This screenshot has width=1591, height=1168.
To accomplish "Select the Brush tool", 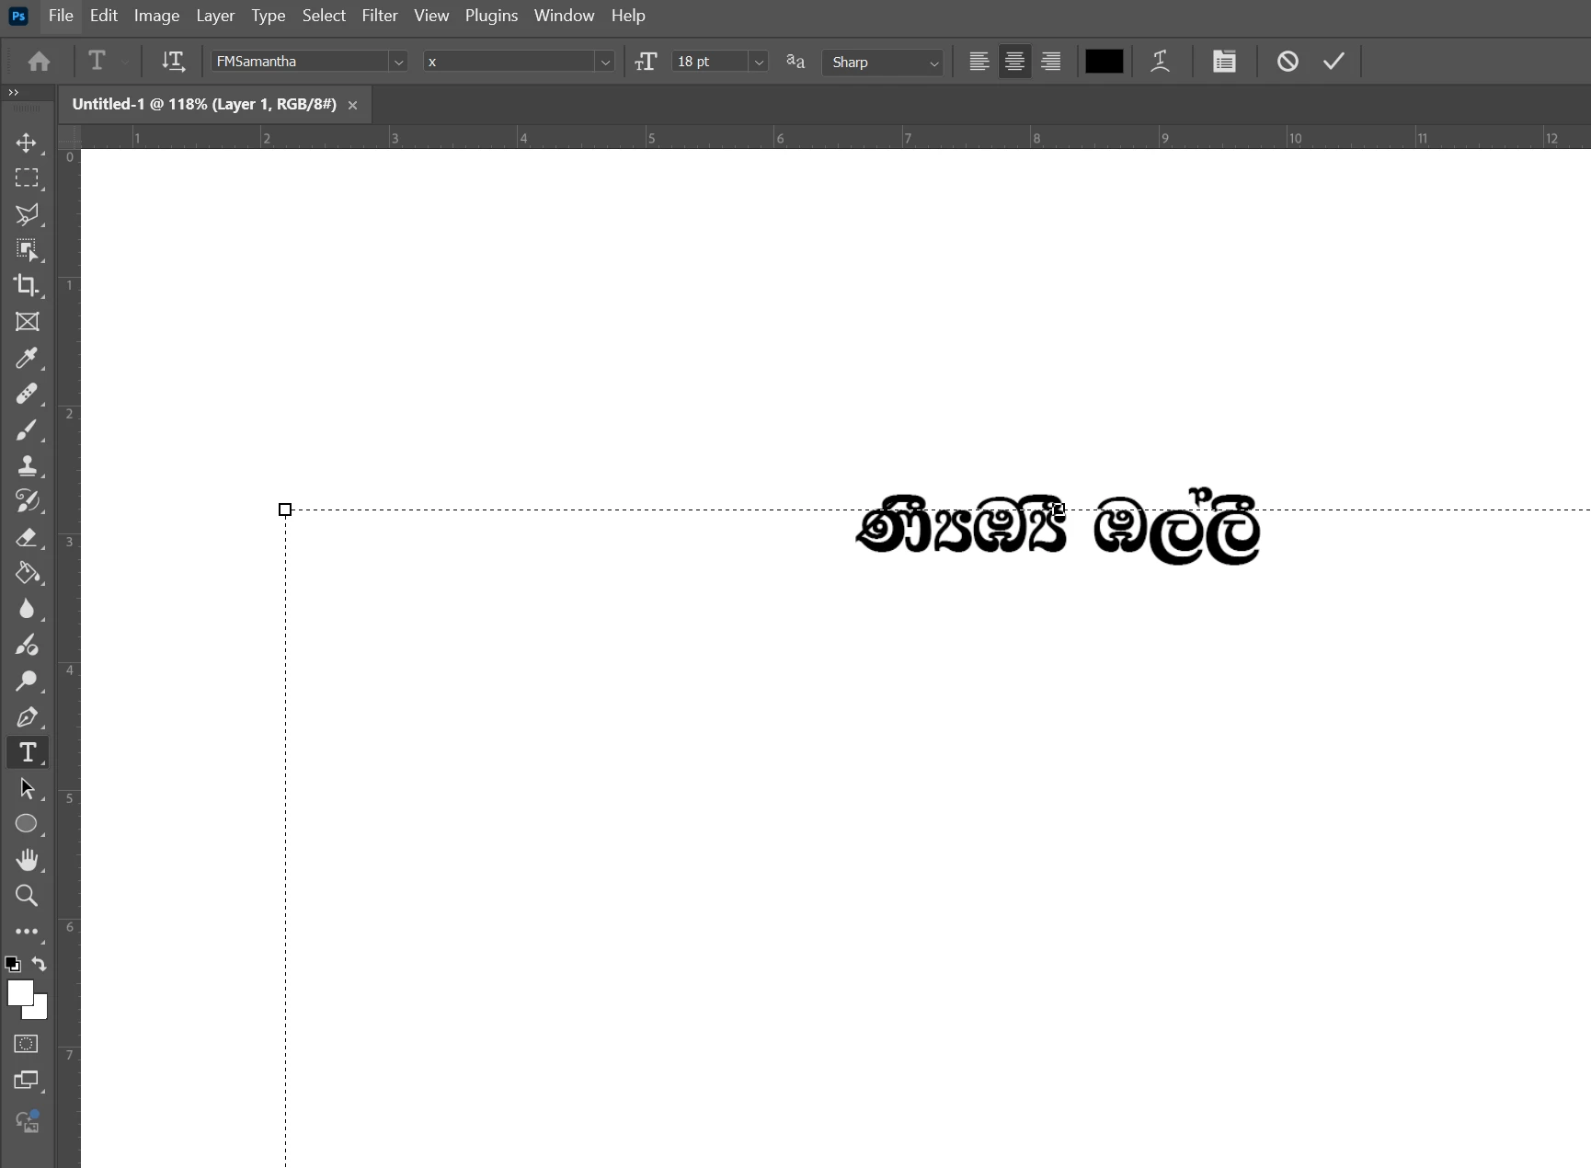I will [27, 429].
